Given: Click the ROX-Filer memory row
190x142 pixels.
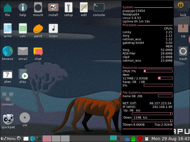Looking at the screenshot, I should coord(147,54).
